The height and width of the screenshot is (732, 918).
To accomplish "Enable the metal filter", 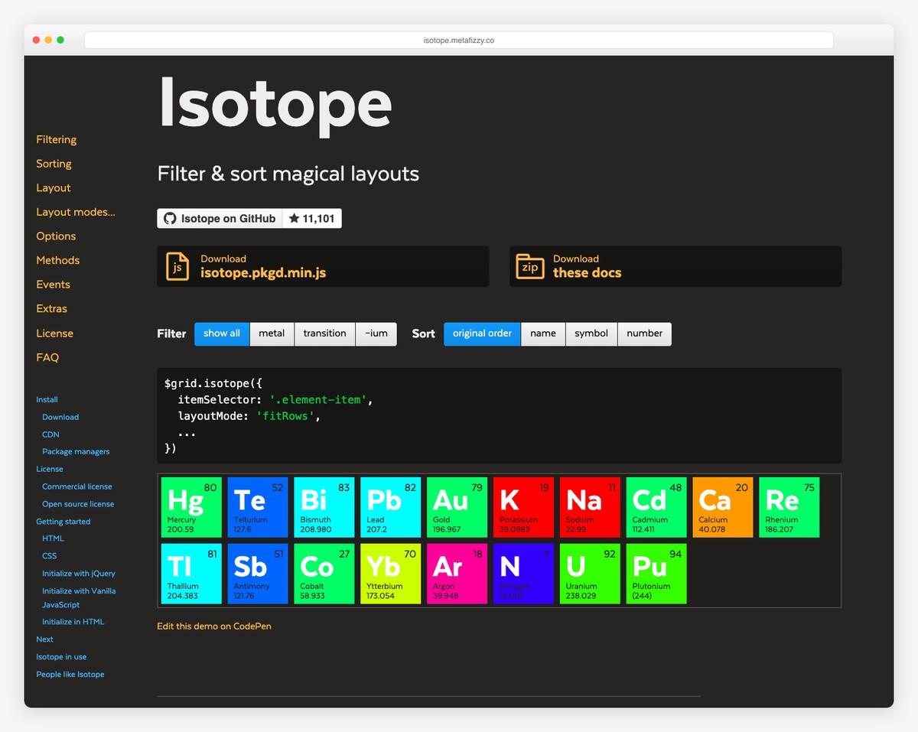I will pyautogui.click(x=272, y=333).
